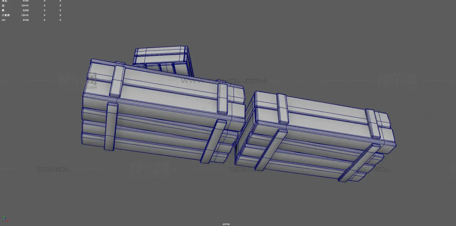This screenshot has height=226, width=456.
Task: Click the "UV" label in the poly count HUD
Action: coord(4,20)
